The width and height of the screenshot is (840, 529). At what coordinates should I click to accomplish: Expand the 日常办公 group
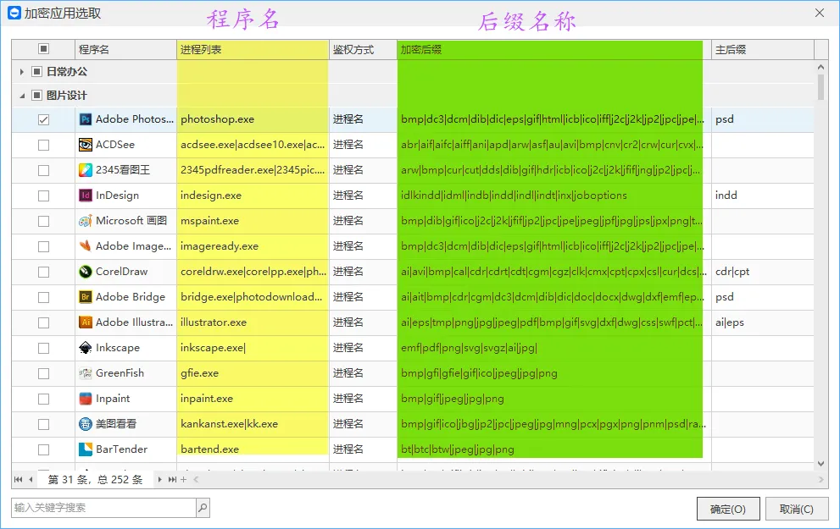click(x=21, y=72)
